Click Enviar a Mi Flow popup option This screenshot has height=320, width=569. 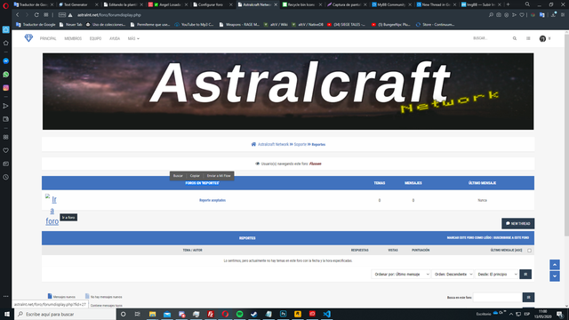219,176
